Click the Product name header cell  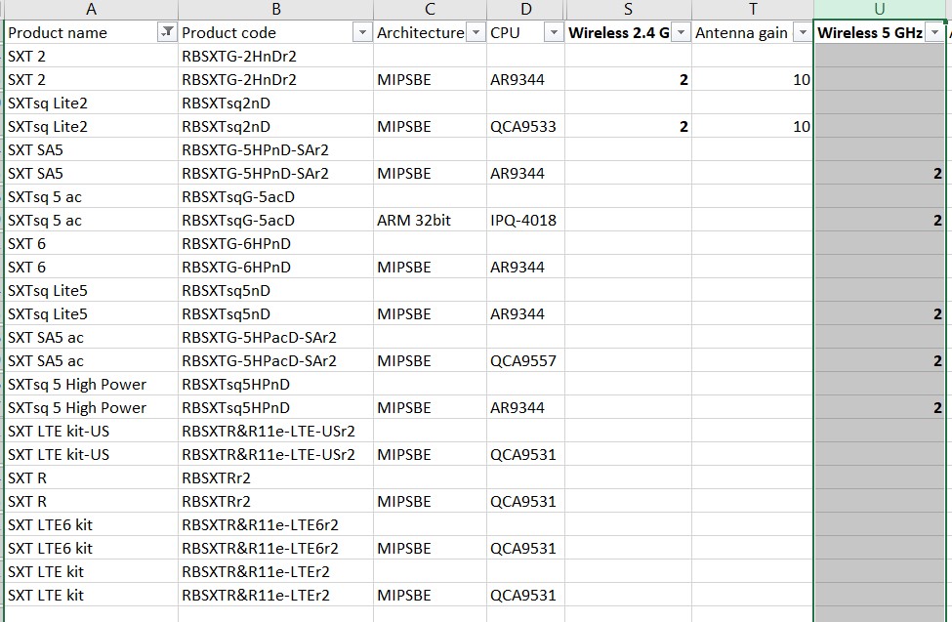[x=91, y=33]
